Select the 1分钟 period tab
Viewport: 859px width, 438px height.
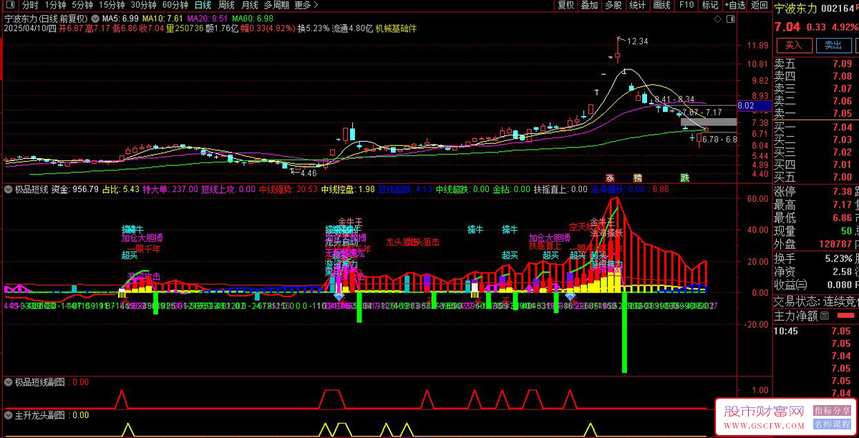point(55,5)
